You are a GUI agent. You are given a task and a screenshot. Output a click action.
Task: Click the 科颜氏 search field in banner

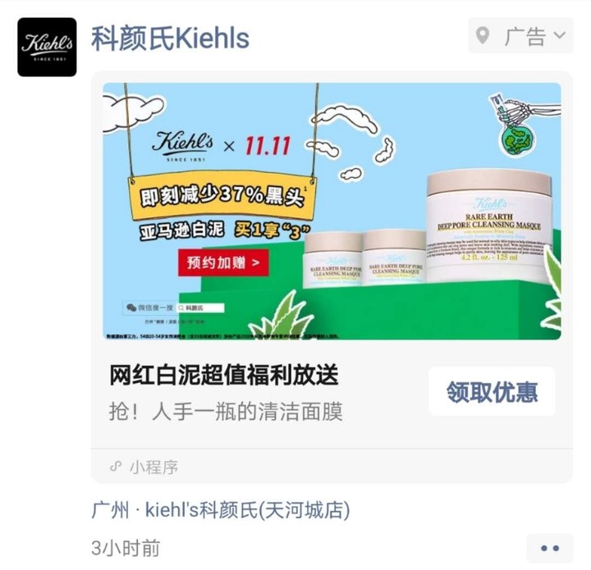click(x=200, y=308)
